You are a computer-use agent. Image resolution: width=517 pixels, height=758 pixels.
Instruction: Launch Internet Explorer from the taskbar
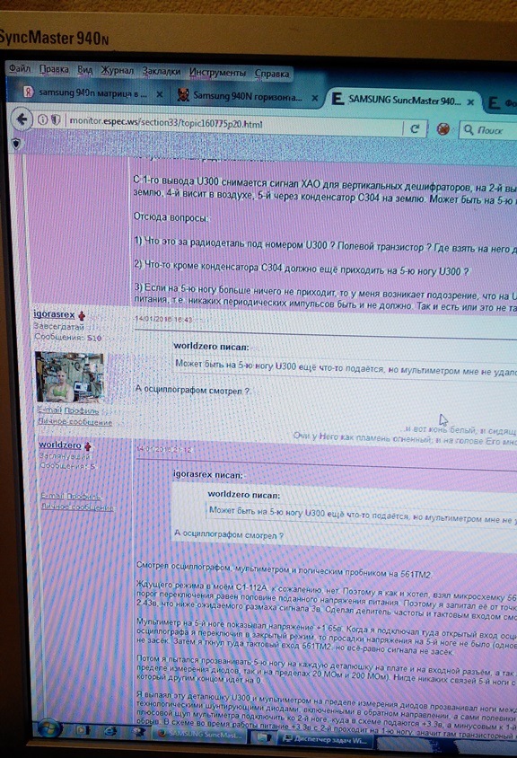(110, 731)
